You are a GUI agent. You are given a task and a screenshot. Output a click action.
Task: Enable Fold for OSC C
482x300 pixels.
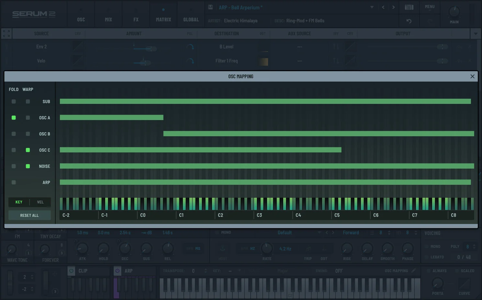tap(14, 150)
